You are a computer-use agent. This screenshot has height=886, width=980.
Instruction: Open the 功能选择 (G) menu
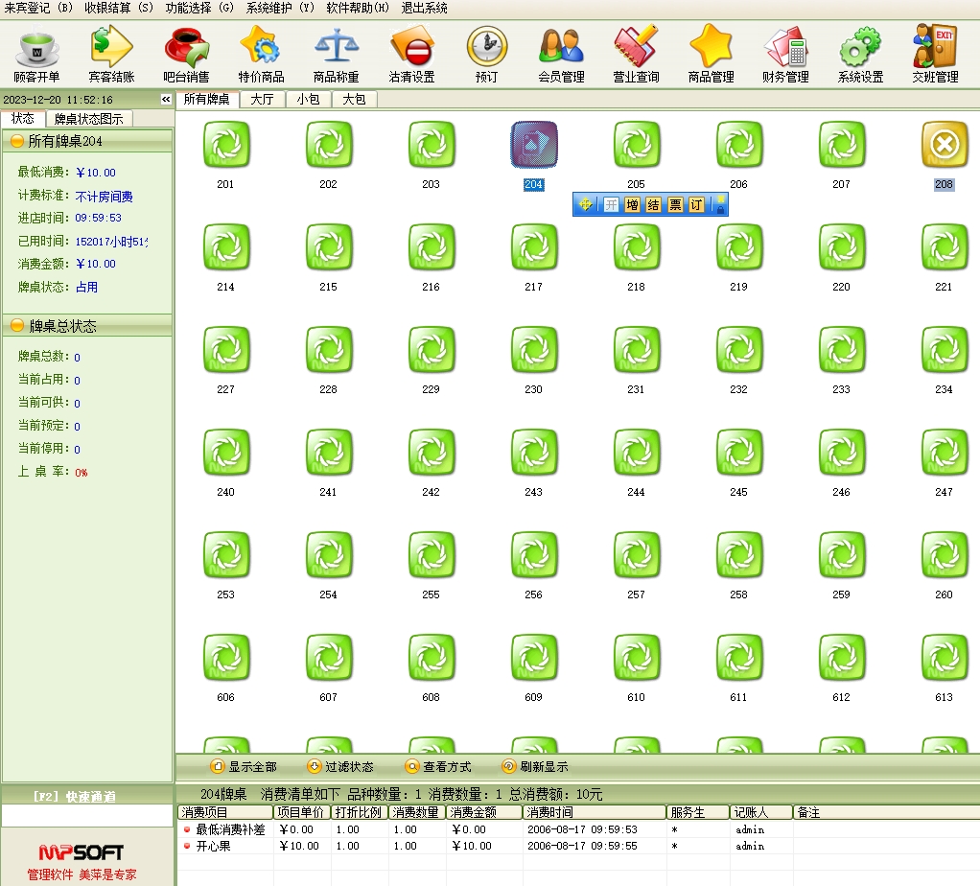tap(198, 8)
